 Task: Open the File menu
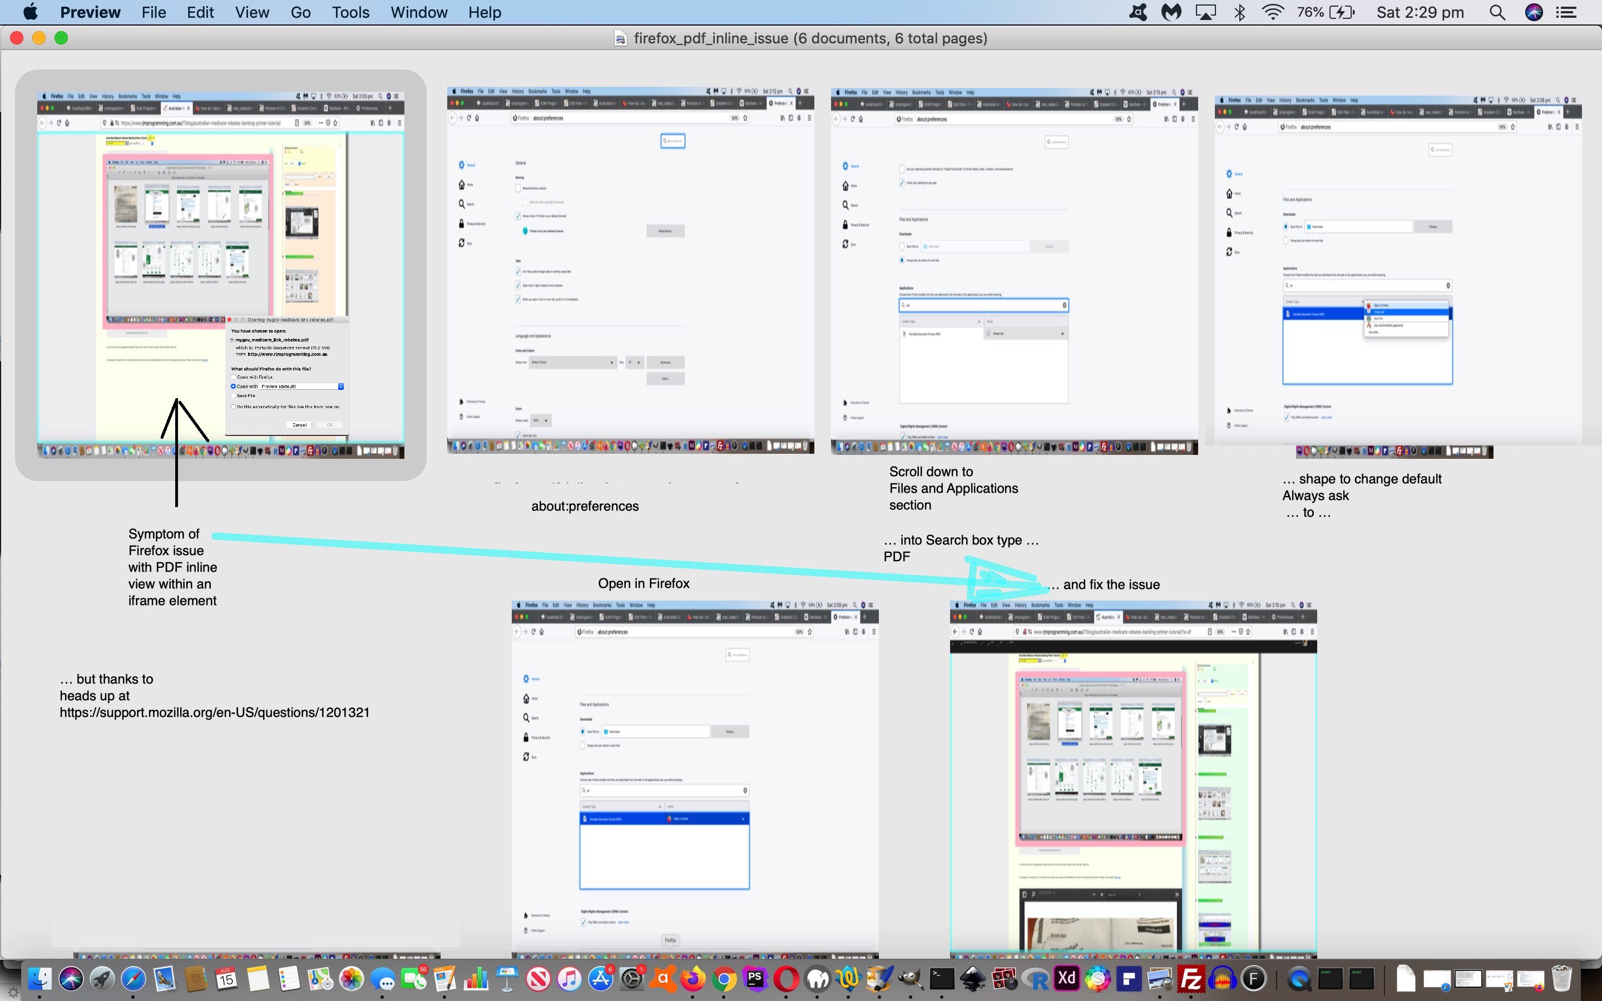(154, 13)
